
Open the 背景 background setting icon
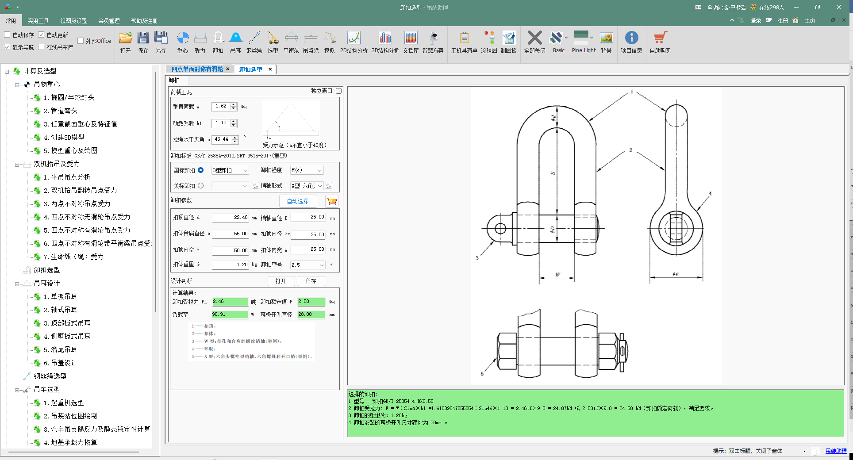(607, 42)
